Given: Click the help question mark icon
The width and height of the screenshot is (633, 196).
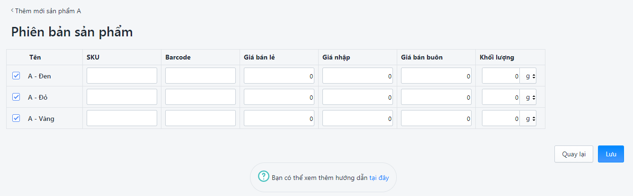Looking at the screenshot, I should click(x=263, y=176).
